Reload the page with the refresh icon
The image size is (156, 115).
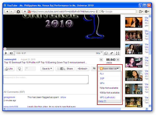pos(97,12)
